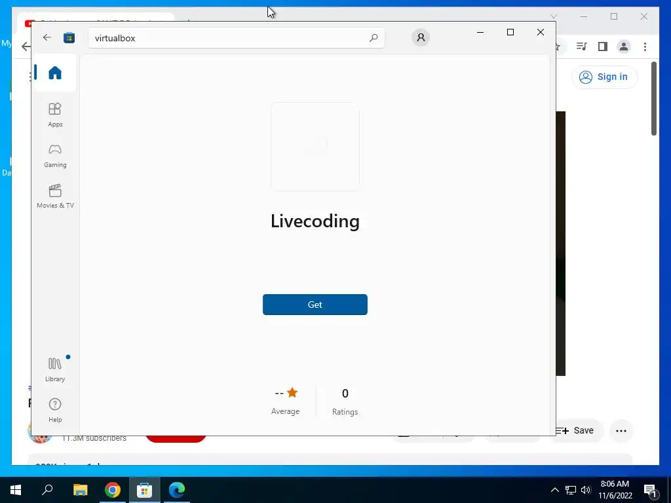The width and height of the screenshot is (671, 503).
Task: Open more actions ellipsis under YouTube video
Action: (621, 431)
